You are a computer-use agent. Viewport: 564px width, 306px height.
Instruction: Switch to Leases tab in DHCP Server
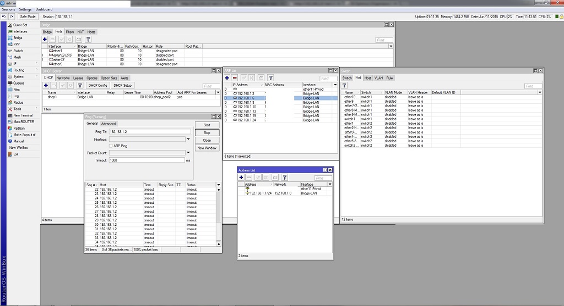pyautogui.click(x=78, y=78)
